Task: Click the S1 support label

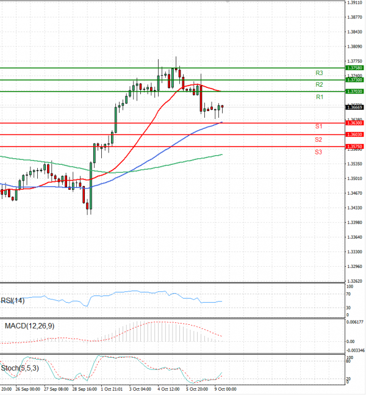Action: [x=318, y=126]
